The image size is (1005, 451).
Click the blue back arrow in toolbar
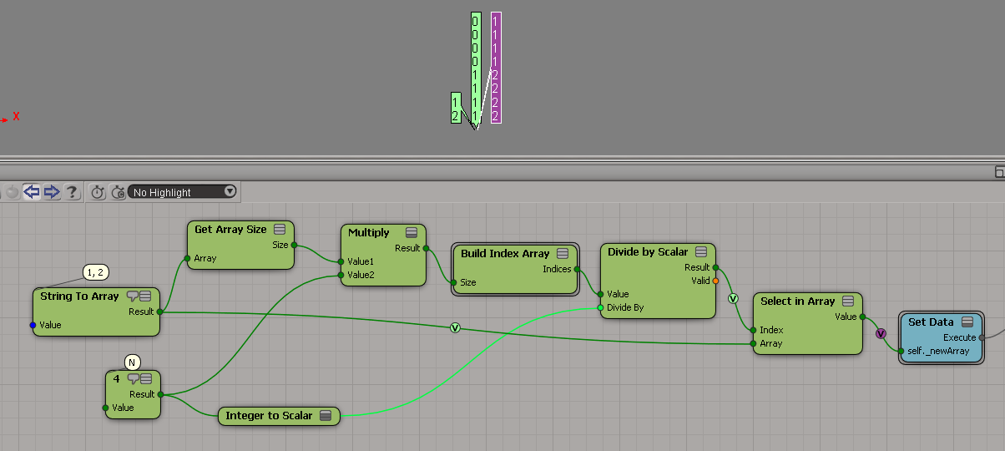[32, 192]
